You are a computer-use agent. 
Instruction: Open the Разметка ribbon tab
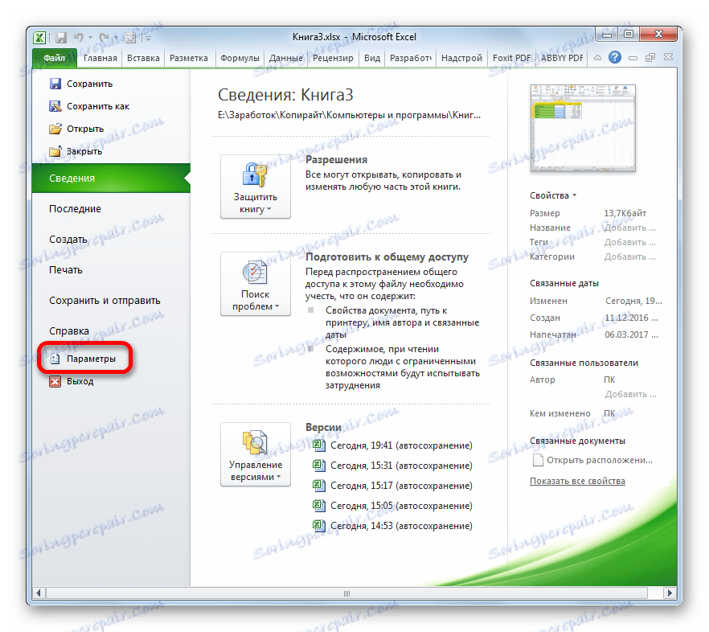[x=189, y=58]
